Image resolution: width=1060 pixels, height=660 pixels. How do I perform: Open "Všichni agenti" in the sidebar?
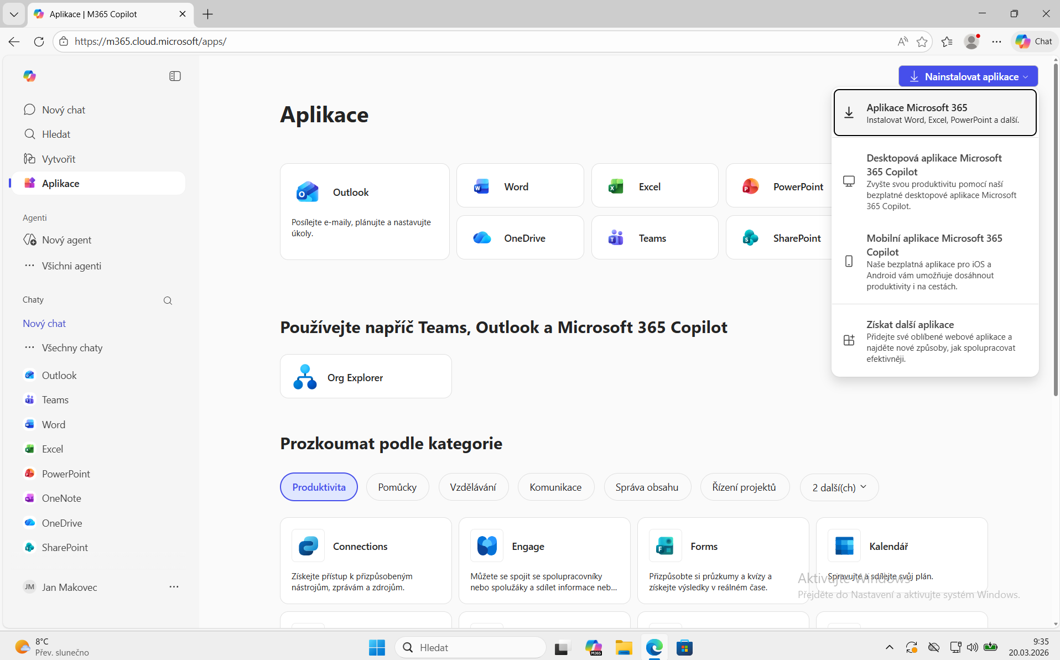tap(71, 266)
